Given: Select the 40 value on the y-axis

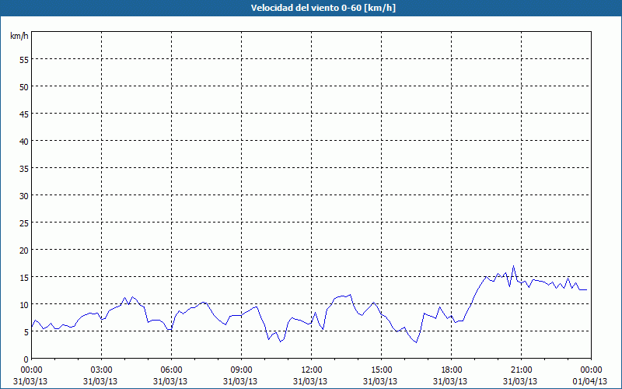Looking at the screenshot, I should pos(24,141).
